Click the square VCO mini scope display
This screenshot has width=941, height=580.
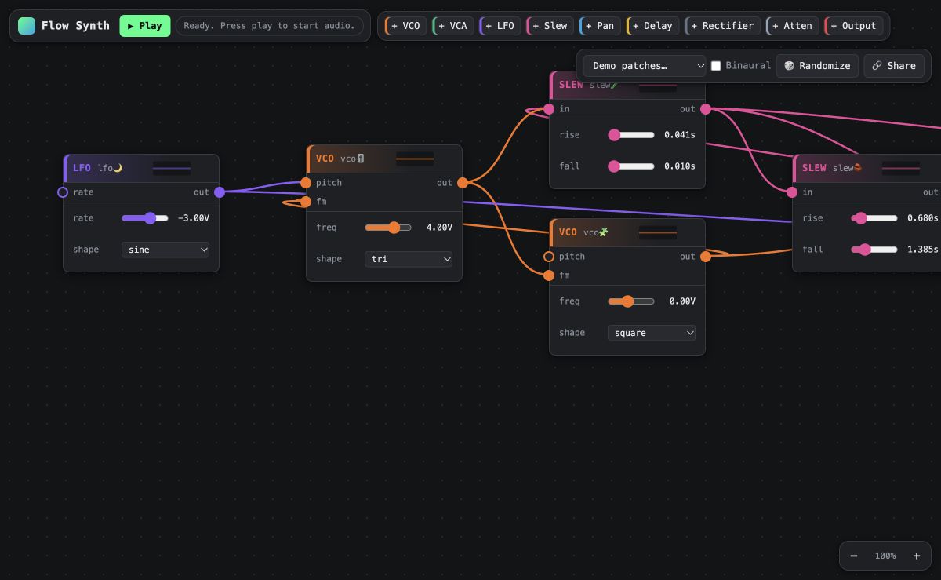click(x=658, y=232)
